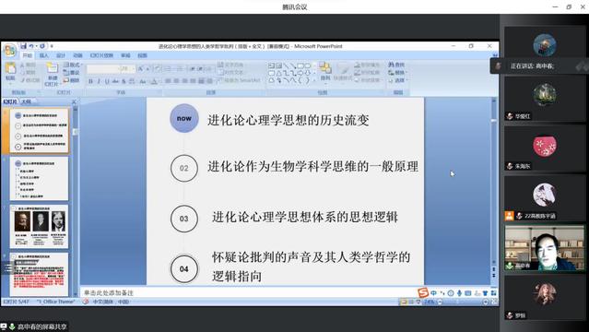Viewport: 589px width, 332px height.
Task: Click the Sogou microphone voice input icon
Action: click(459, 293)
